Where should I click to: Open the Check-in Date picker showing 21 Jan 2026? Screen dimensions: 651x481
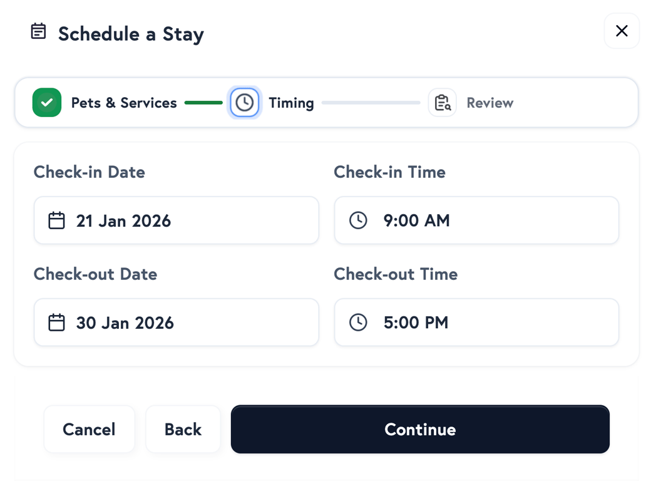pos(176,220)
